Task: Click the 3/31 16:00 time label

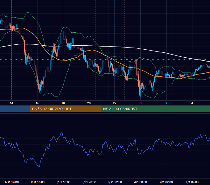Action: click(x=37, y=182)
